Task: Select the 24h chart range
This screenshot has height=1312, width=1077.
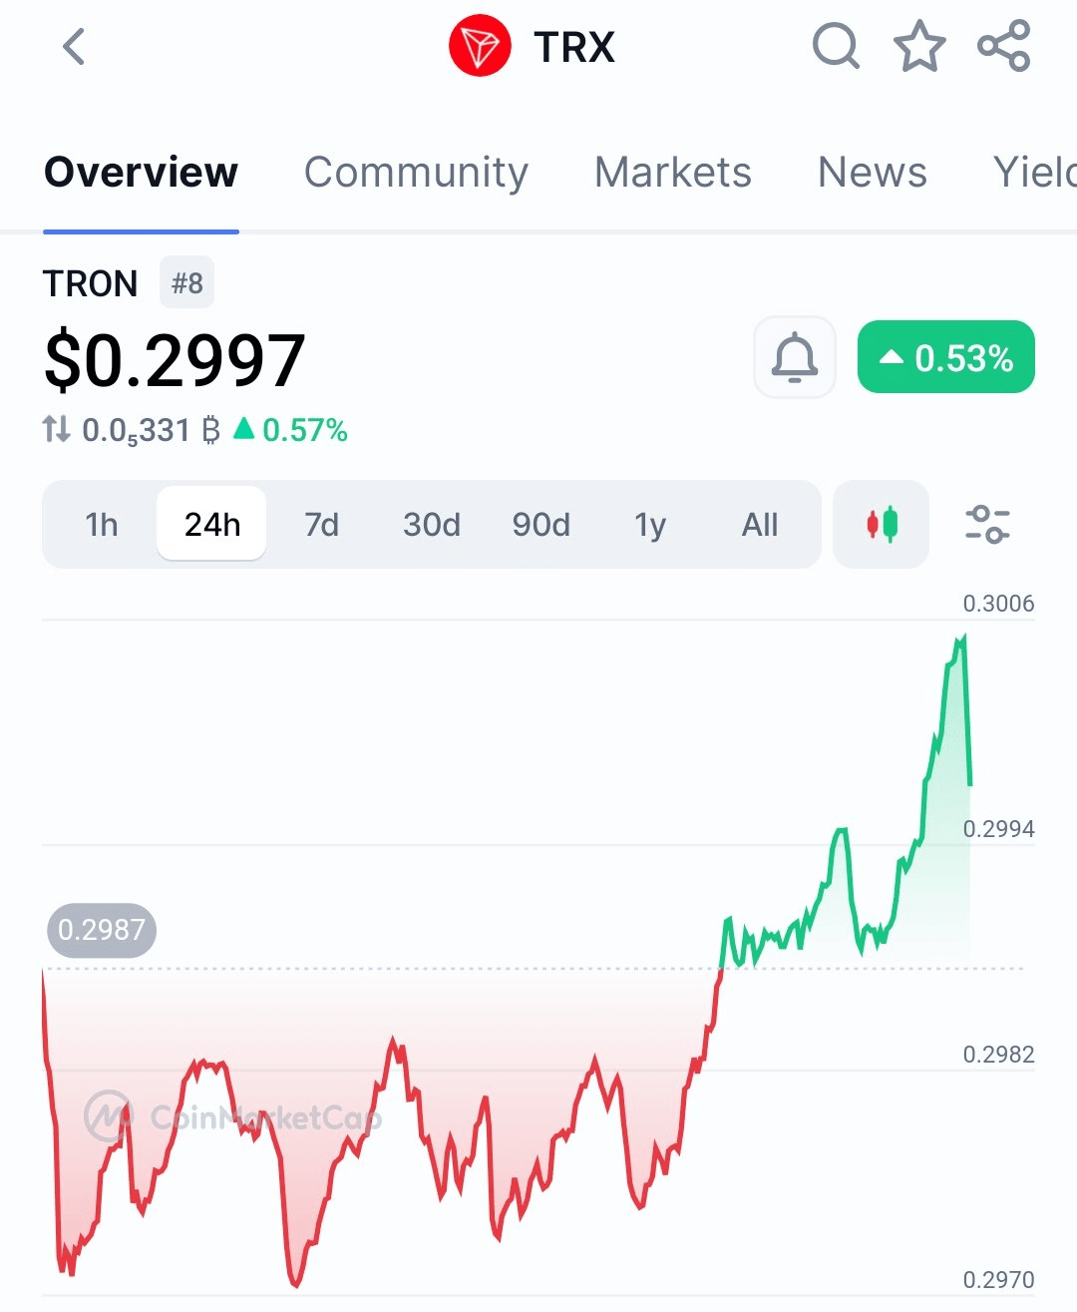Action: (211, 524)
